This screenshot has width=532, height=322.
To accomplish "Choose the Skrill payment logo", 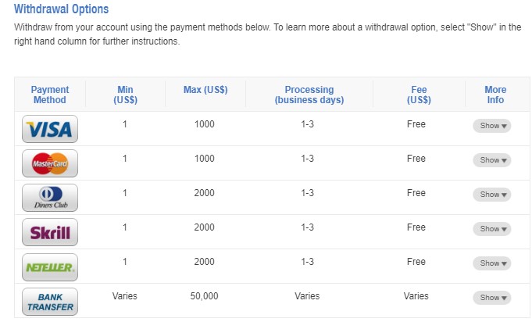I will (50, 231).
